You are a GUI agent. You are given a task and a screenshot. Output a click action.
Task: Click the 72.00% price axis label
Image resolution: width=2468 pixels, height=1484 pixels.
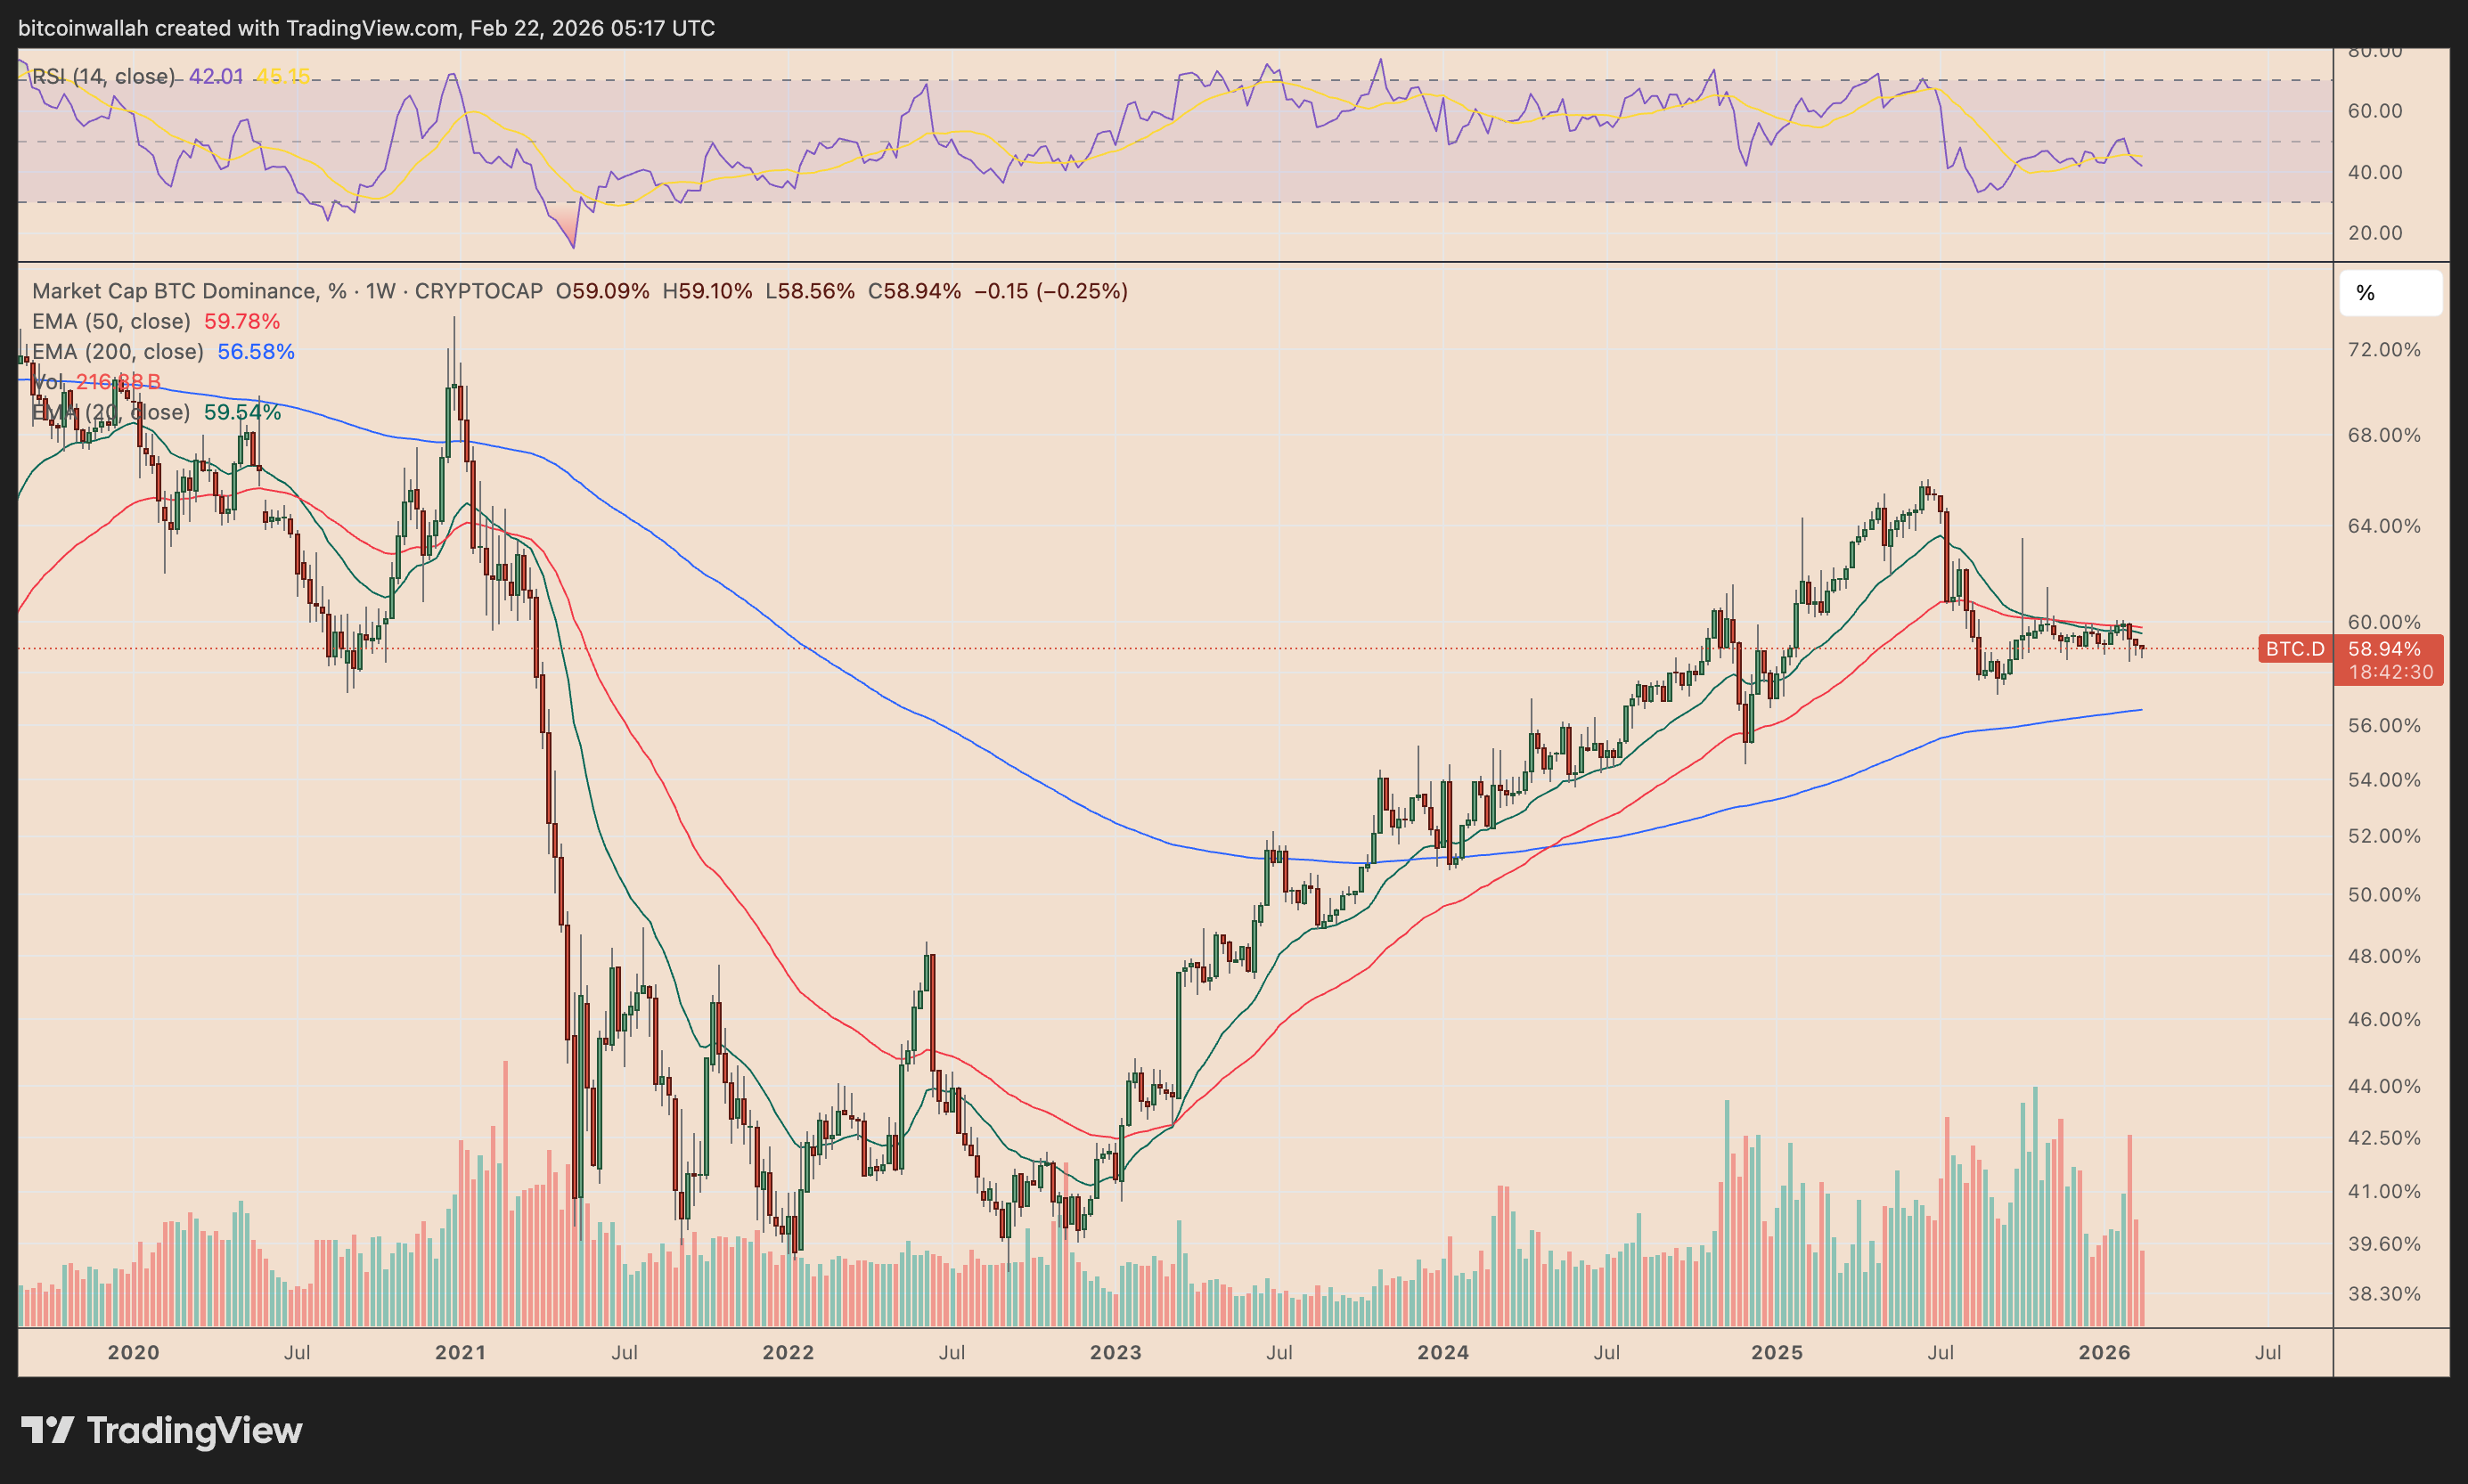pos(2384,350)
